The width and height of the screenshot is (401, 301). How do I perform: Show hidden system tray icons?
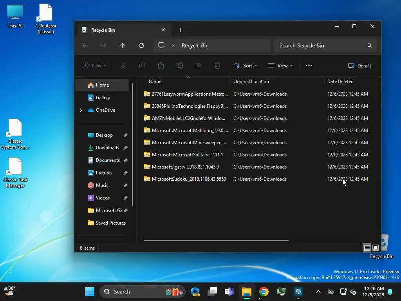coord(318,292)
